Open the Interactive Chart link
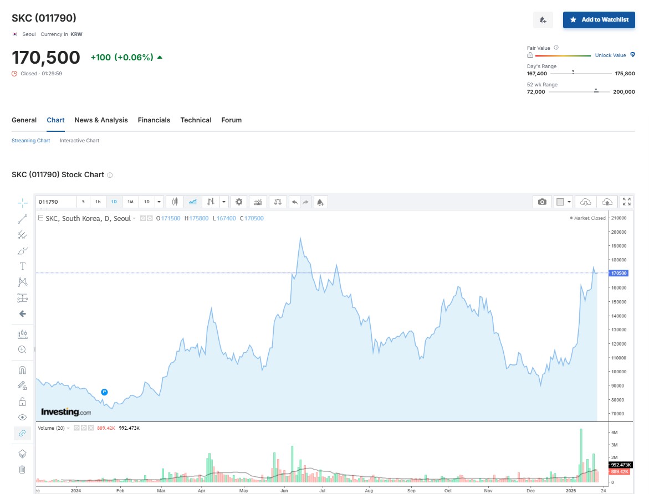Screen dimensions: 649x494 click(79, 141)
